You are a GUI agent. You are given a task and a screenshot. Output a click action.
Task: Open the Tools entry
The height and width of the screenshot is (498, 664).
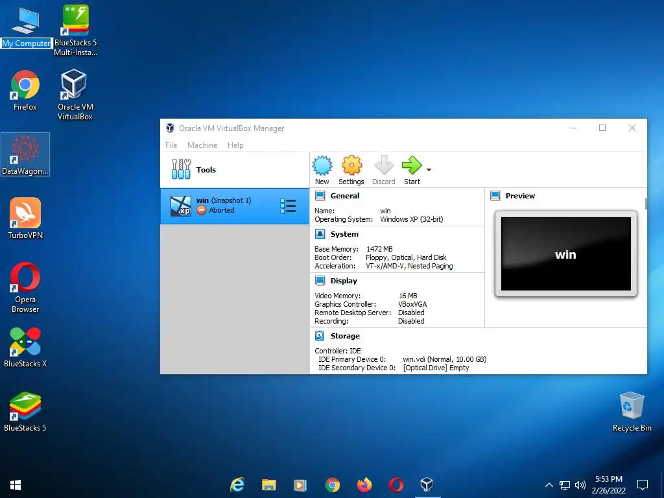pos(235,169)
